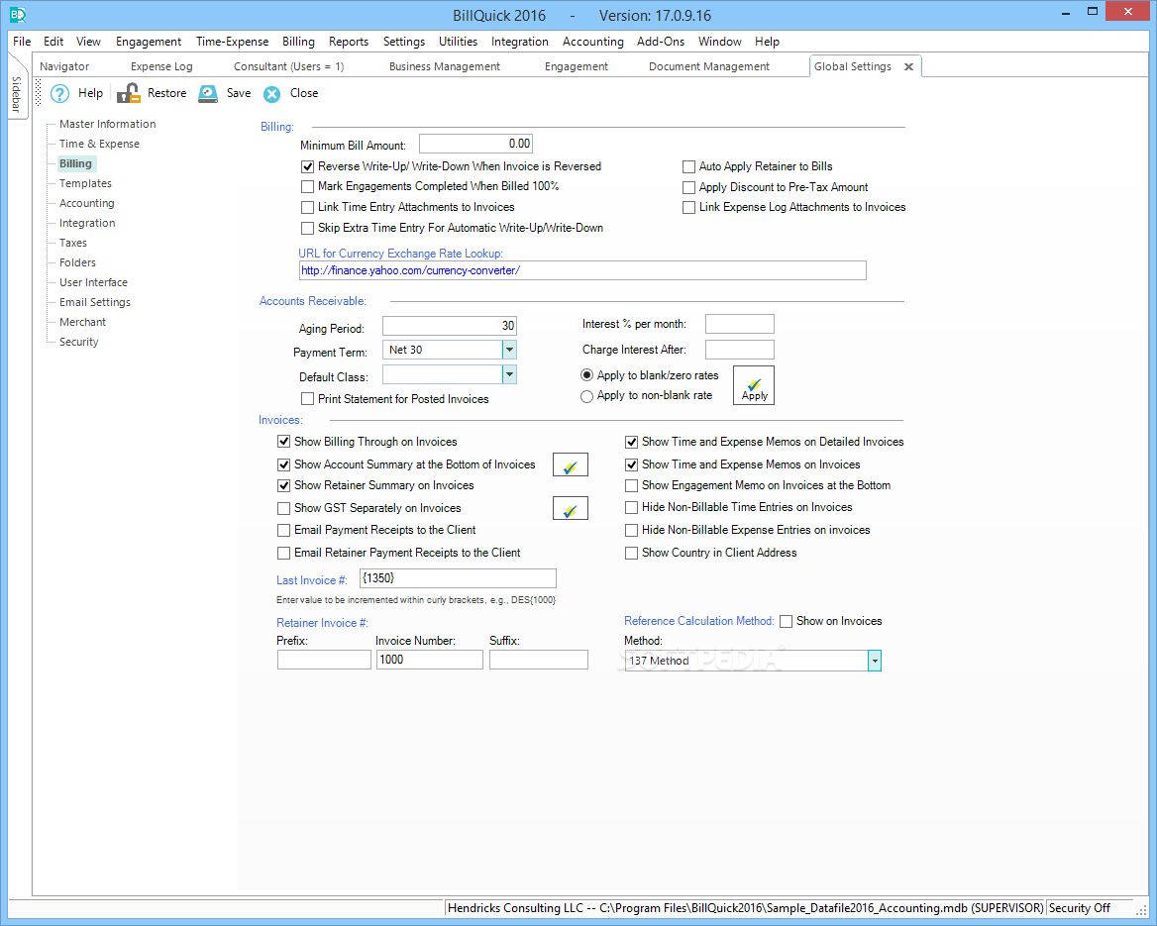
Task: Click the Retainer Suffix field
Action: [539, 660]
